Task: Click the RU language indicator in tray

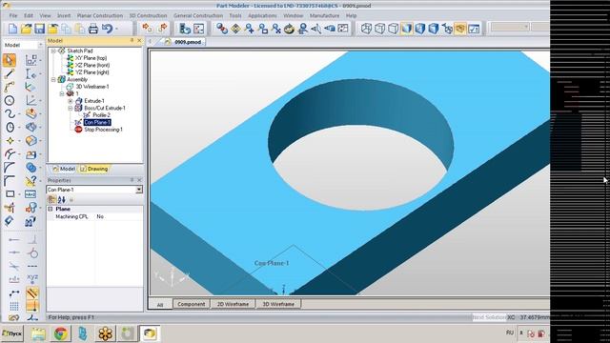Action: click(x=510, y=333)
